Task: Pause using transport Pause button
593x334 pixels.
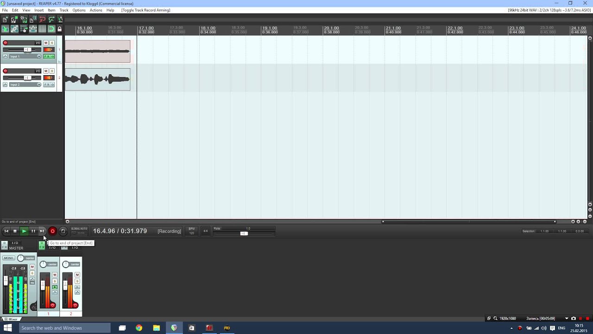Action: pos(33,231)
